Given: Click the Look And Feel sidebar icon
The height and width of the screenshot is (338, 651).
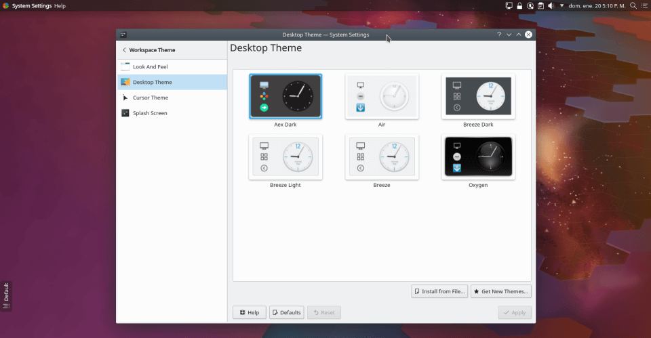Looking at the screenshot, I should [x=125, y=67].
